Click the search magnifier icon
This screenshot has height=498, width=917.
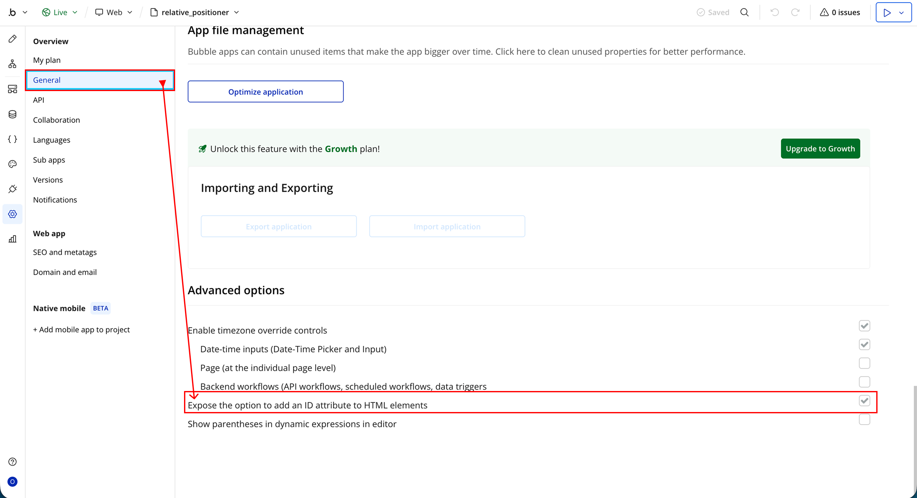coord(744,12)
